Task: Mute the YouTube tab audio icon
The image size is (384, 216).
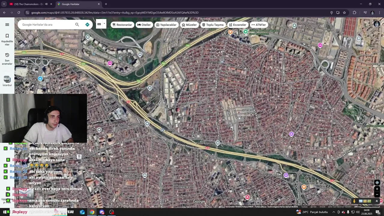Action: [46, 4]
